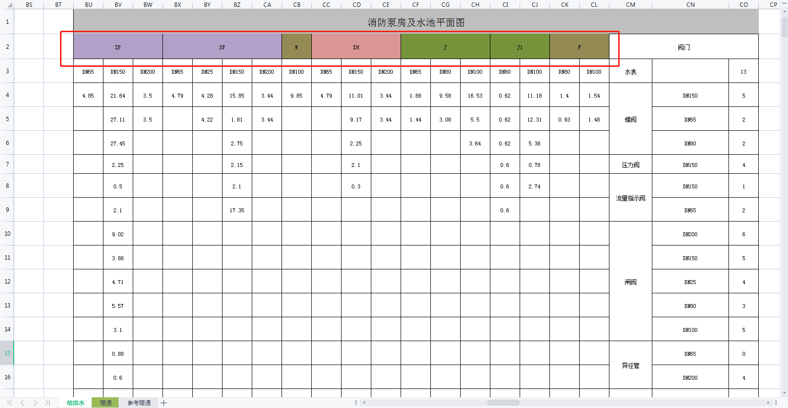
Task: Select the 流量指示阀 label cell
Action: 630,198
